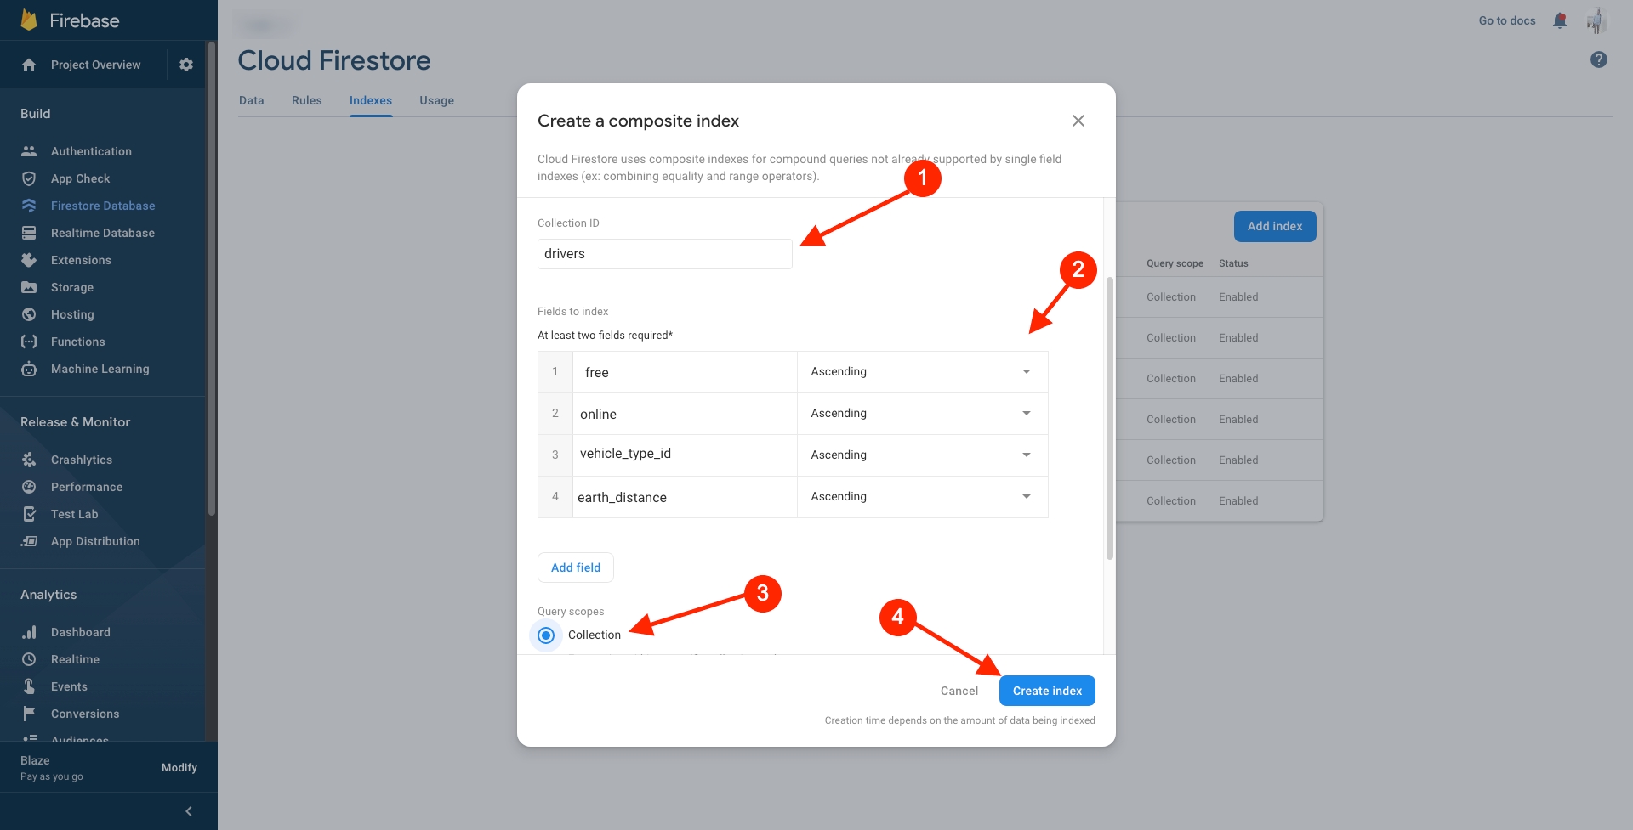Screen dimensions: 1633x830
Task: Expand sort order dropdown for online field
Action: pyautogui.click(x=1026, y=414)
